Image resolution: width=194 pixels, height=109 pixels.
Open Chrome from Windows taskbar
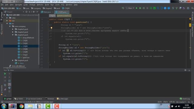point(22,106)
